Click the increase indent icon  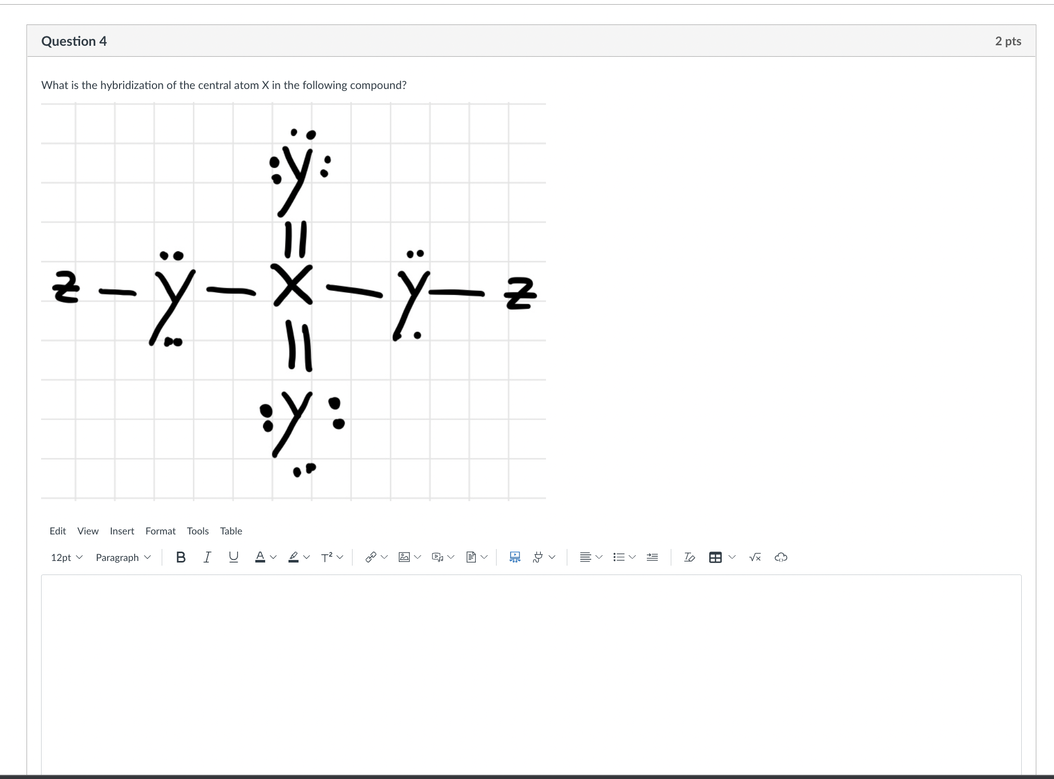pos(652,557)
